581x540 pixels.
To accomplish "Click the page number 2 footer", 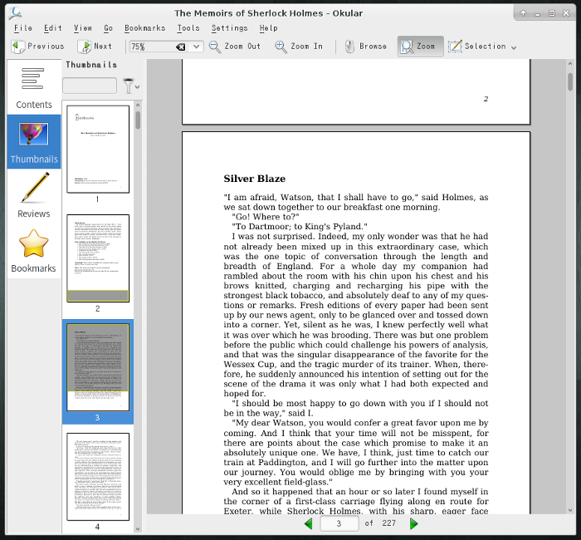I will [x=486, y=99].
